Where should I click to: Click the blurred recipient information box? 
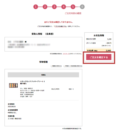(44, 44)
